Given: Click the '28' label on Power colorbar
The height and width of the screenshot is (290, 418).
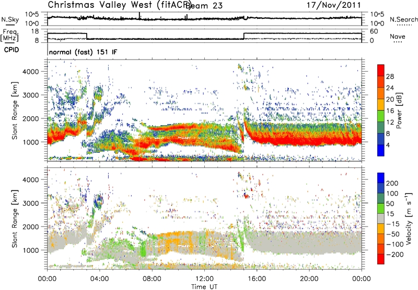Looking at the screenshot, I should pos(390,76).
